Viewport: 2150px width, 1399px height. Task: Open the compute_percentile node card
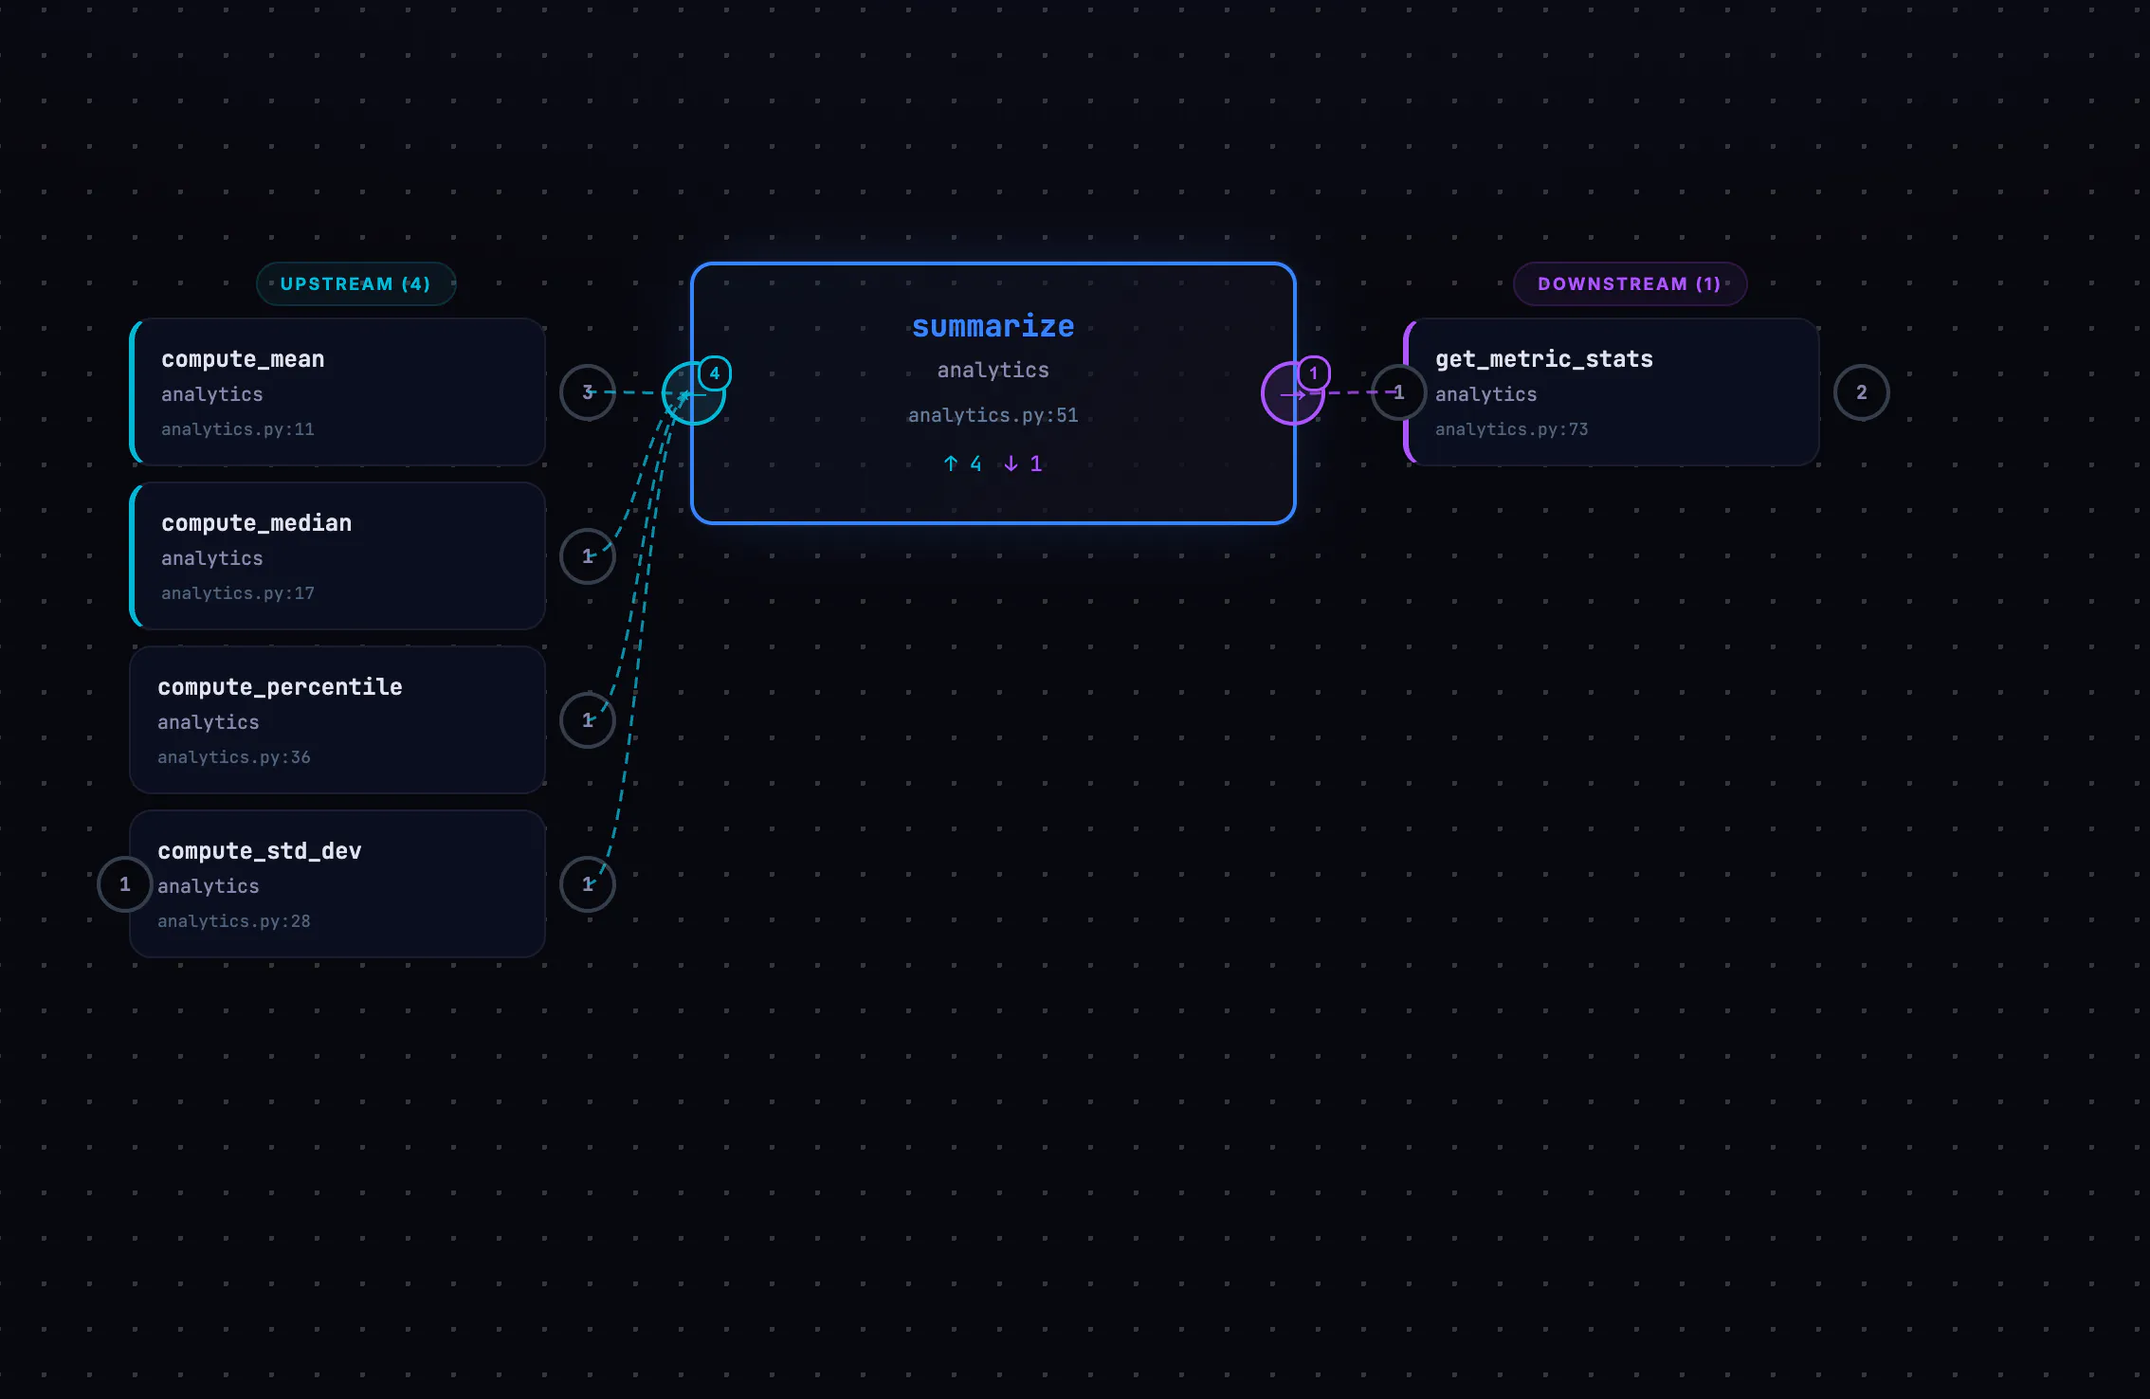[x=337, y=720]
